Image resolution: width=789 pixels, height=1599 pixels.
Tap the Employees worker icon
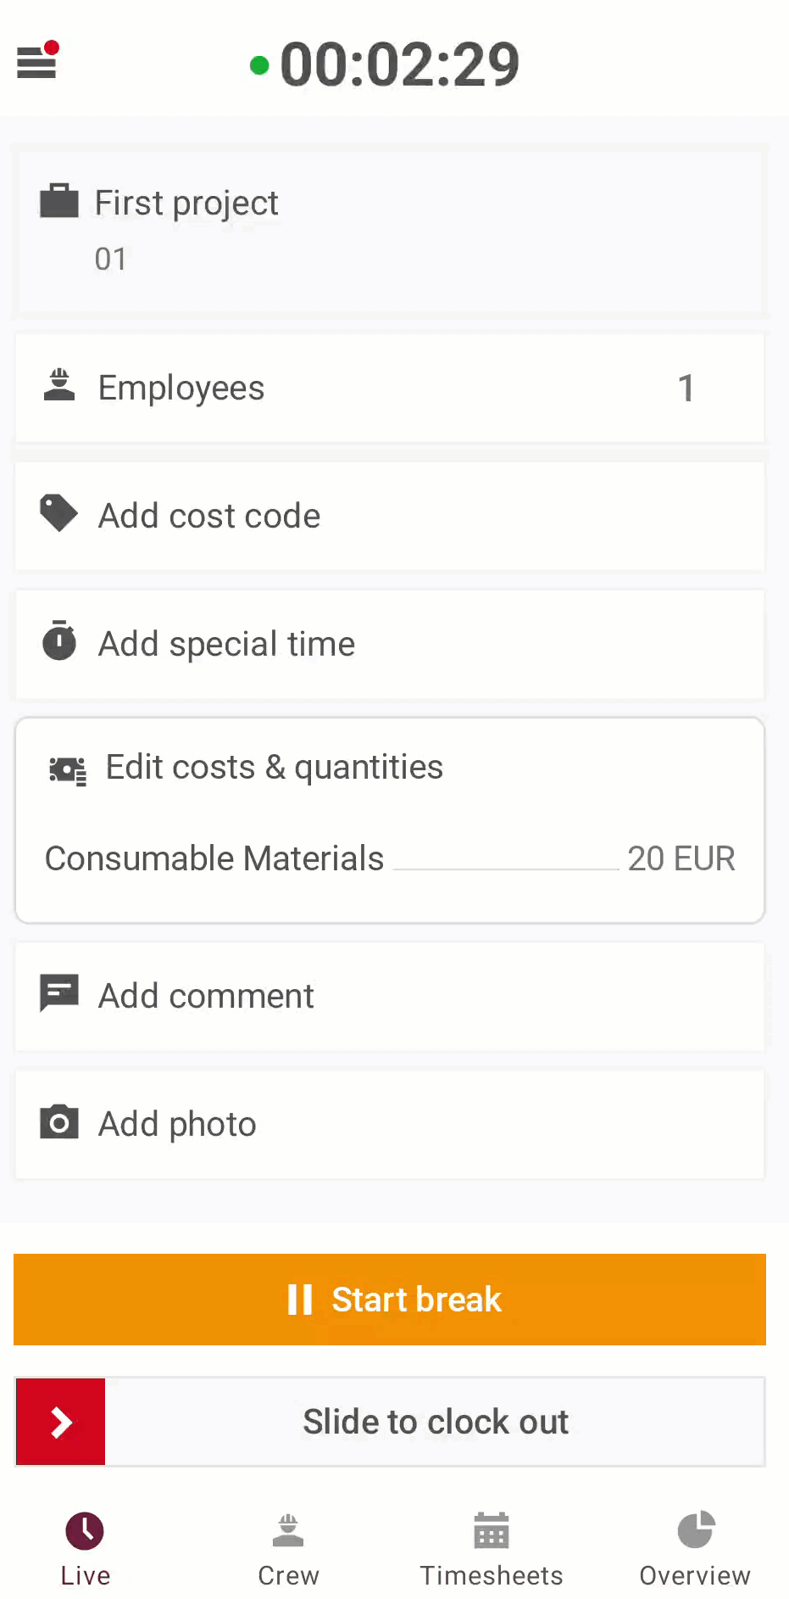59,387
